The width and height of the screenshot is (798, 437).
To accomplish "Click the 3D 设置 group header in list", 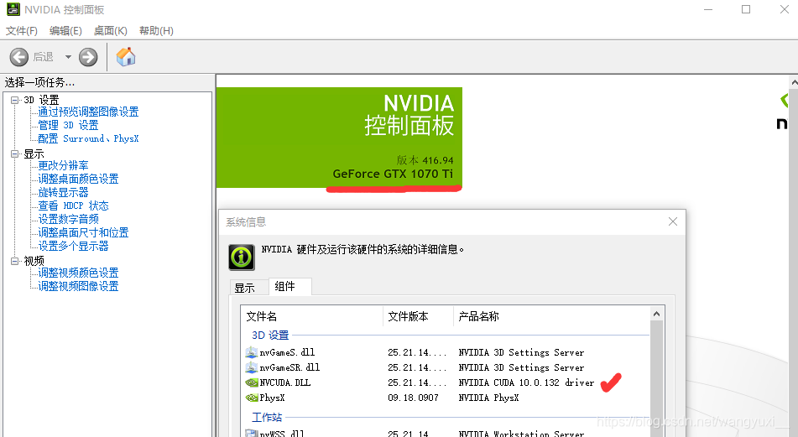I will [270, 336].
